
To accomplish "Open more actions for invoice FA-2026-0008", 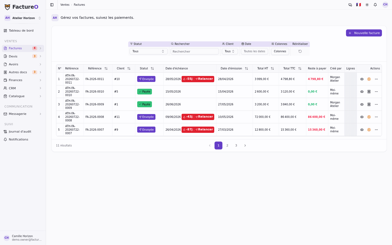I will (x=376, y=117).
